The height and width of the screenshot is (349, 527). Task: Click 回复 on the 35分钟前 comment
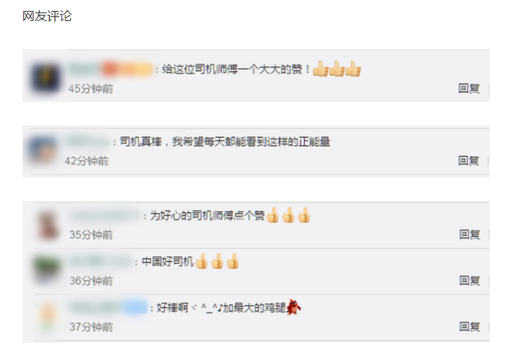tap(469, 234)
